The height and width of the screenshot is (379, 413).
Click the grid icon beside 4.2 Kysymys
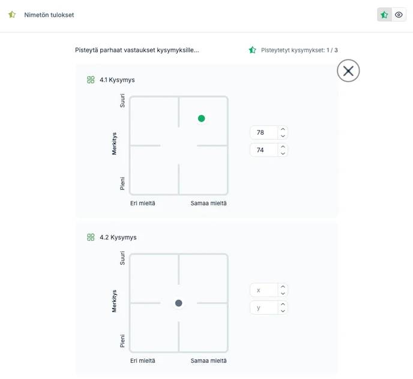tap(91, 237)
